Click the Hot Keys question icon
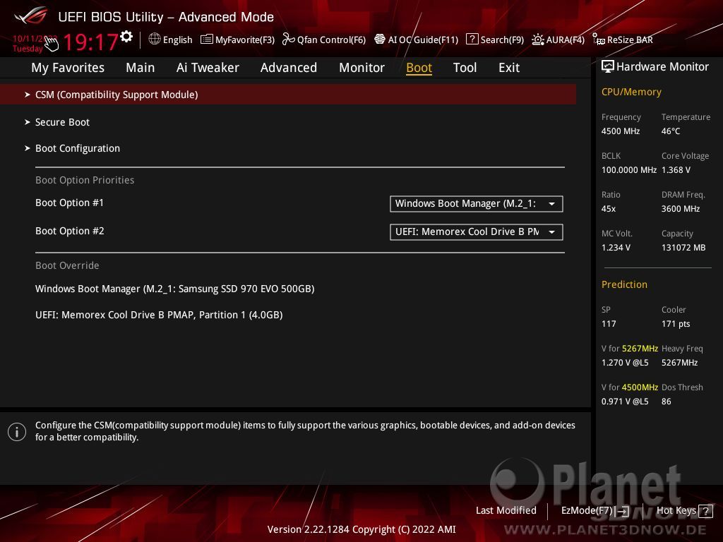The image size is (723, 542). coord(705,511)
